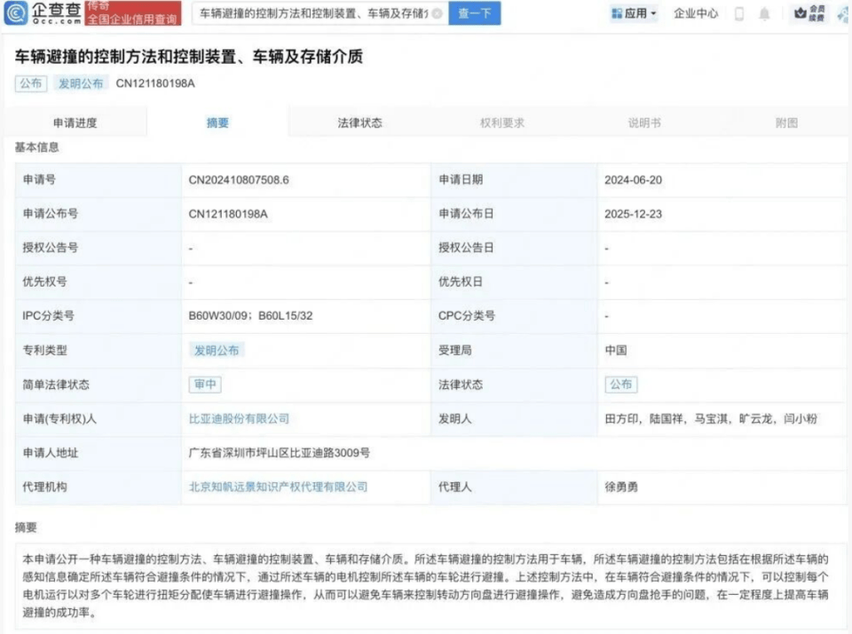Go to 企业中心 in the top bar

(x=695, y=12)
